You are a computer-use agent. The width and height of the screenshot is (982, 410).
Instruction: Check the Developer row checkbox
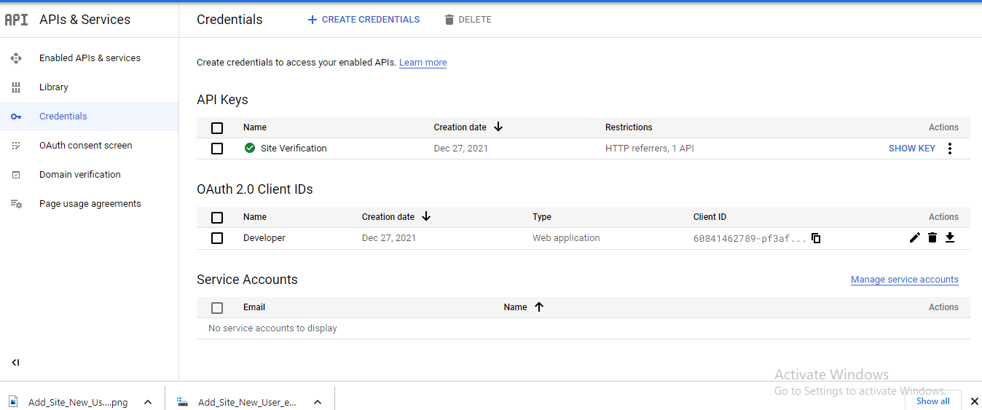click(x=217, y=238)
